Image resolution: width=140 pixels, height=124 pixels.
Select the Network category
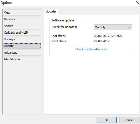coord(22,19)
